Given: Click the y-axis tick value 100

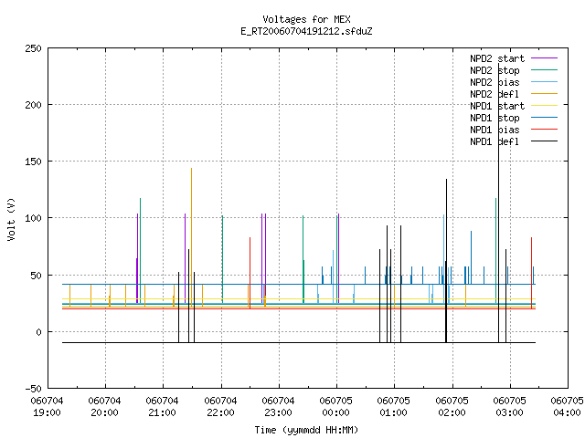Looking at the screenshot, I should coord(33,218).
